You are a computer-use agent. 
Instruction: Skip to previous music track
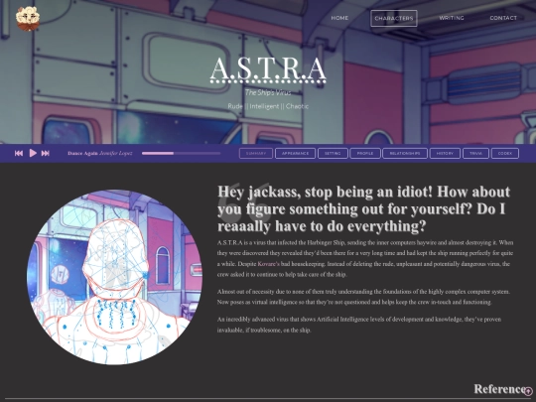tap(19, 153)
